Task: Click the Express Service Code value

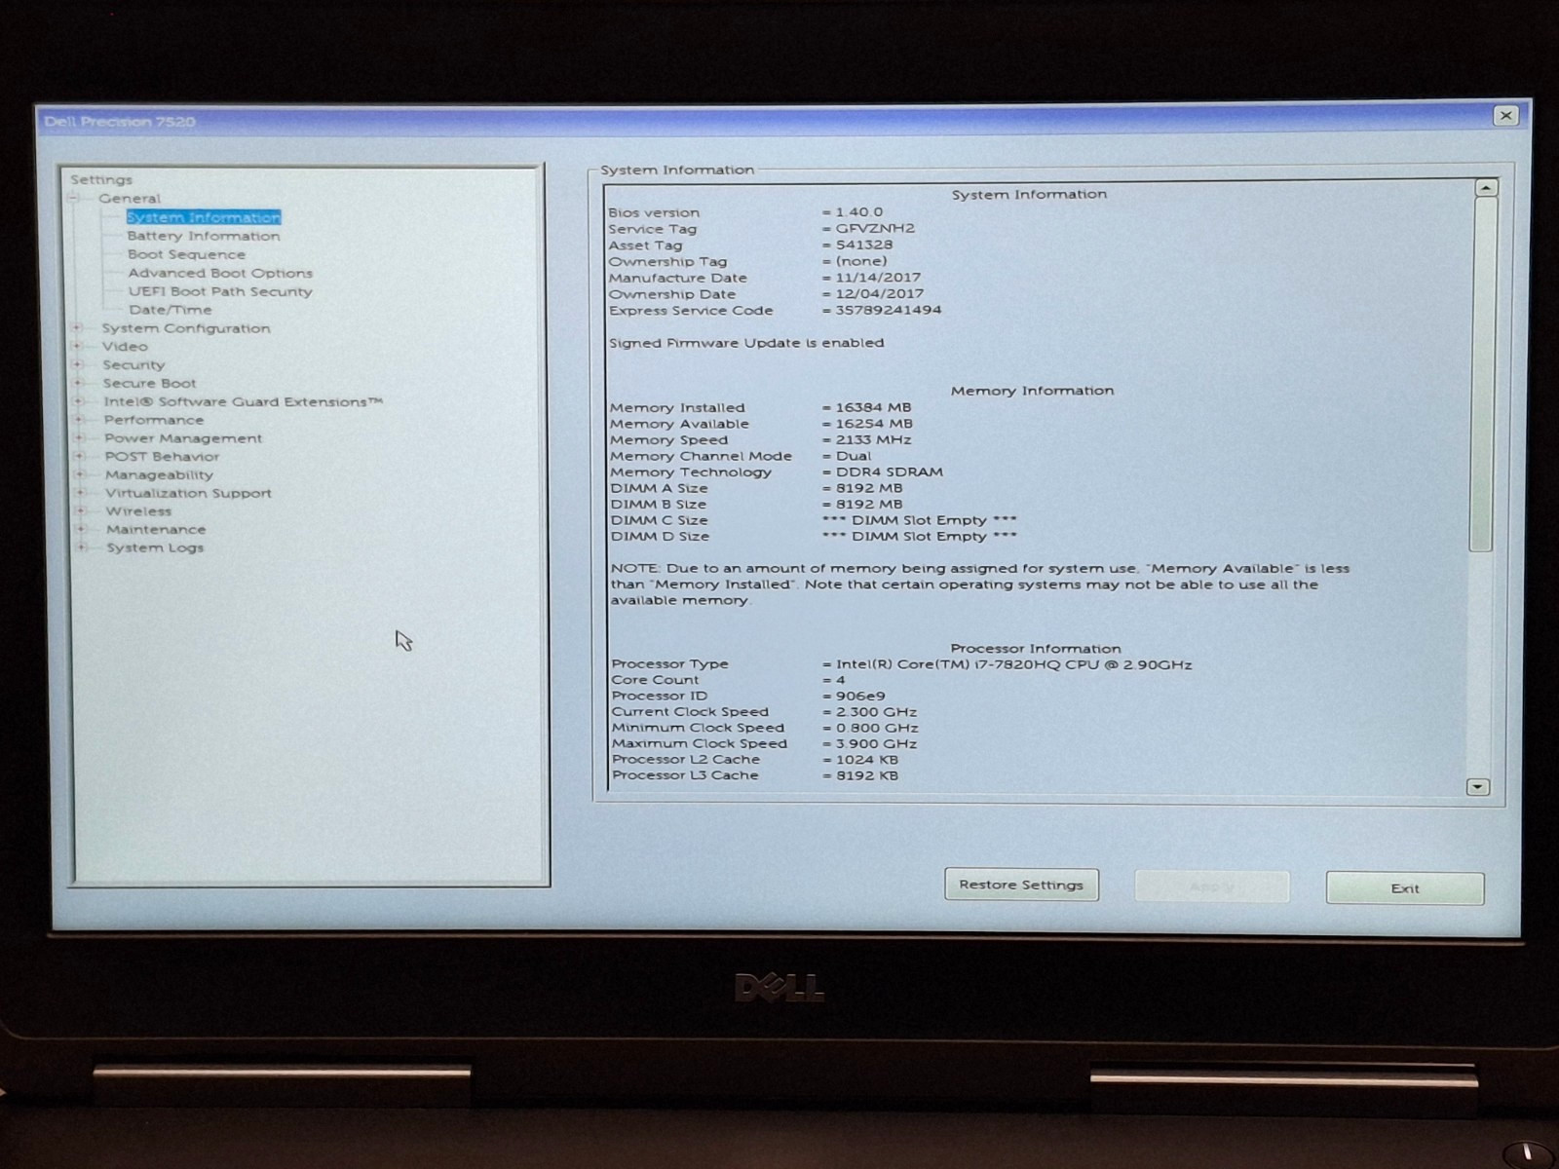Action: tap(888, 310)
